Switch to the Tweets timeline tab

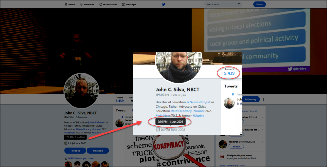(x=121, y=110)
